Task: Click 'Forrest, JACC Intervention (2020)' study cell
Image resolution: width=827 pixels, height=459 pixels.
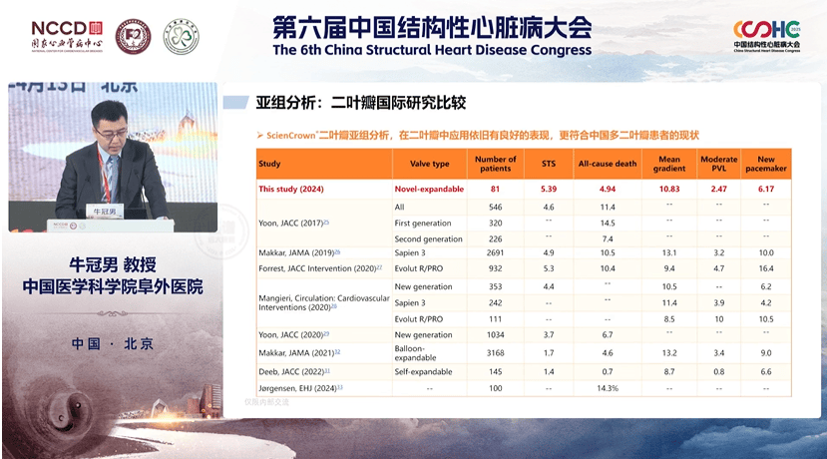Action: [320, 268]
